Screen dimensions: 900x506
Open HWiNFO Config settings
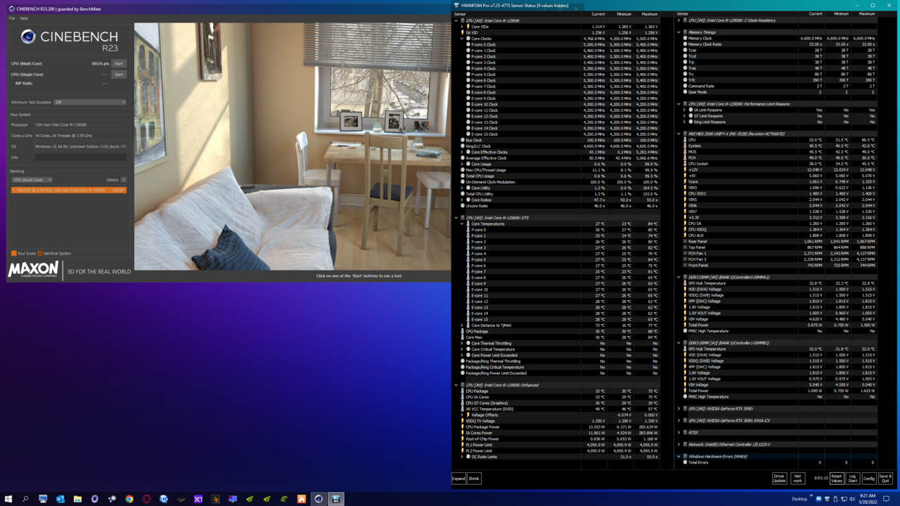(869, 479)
